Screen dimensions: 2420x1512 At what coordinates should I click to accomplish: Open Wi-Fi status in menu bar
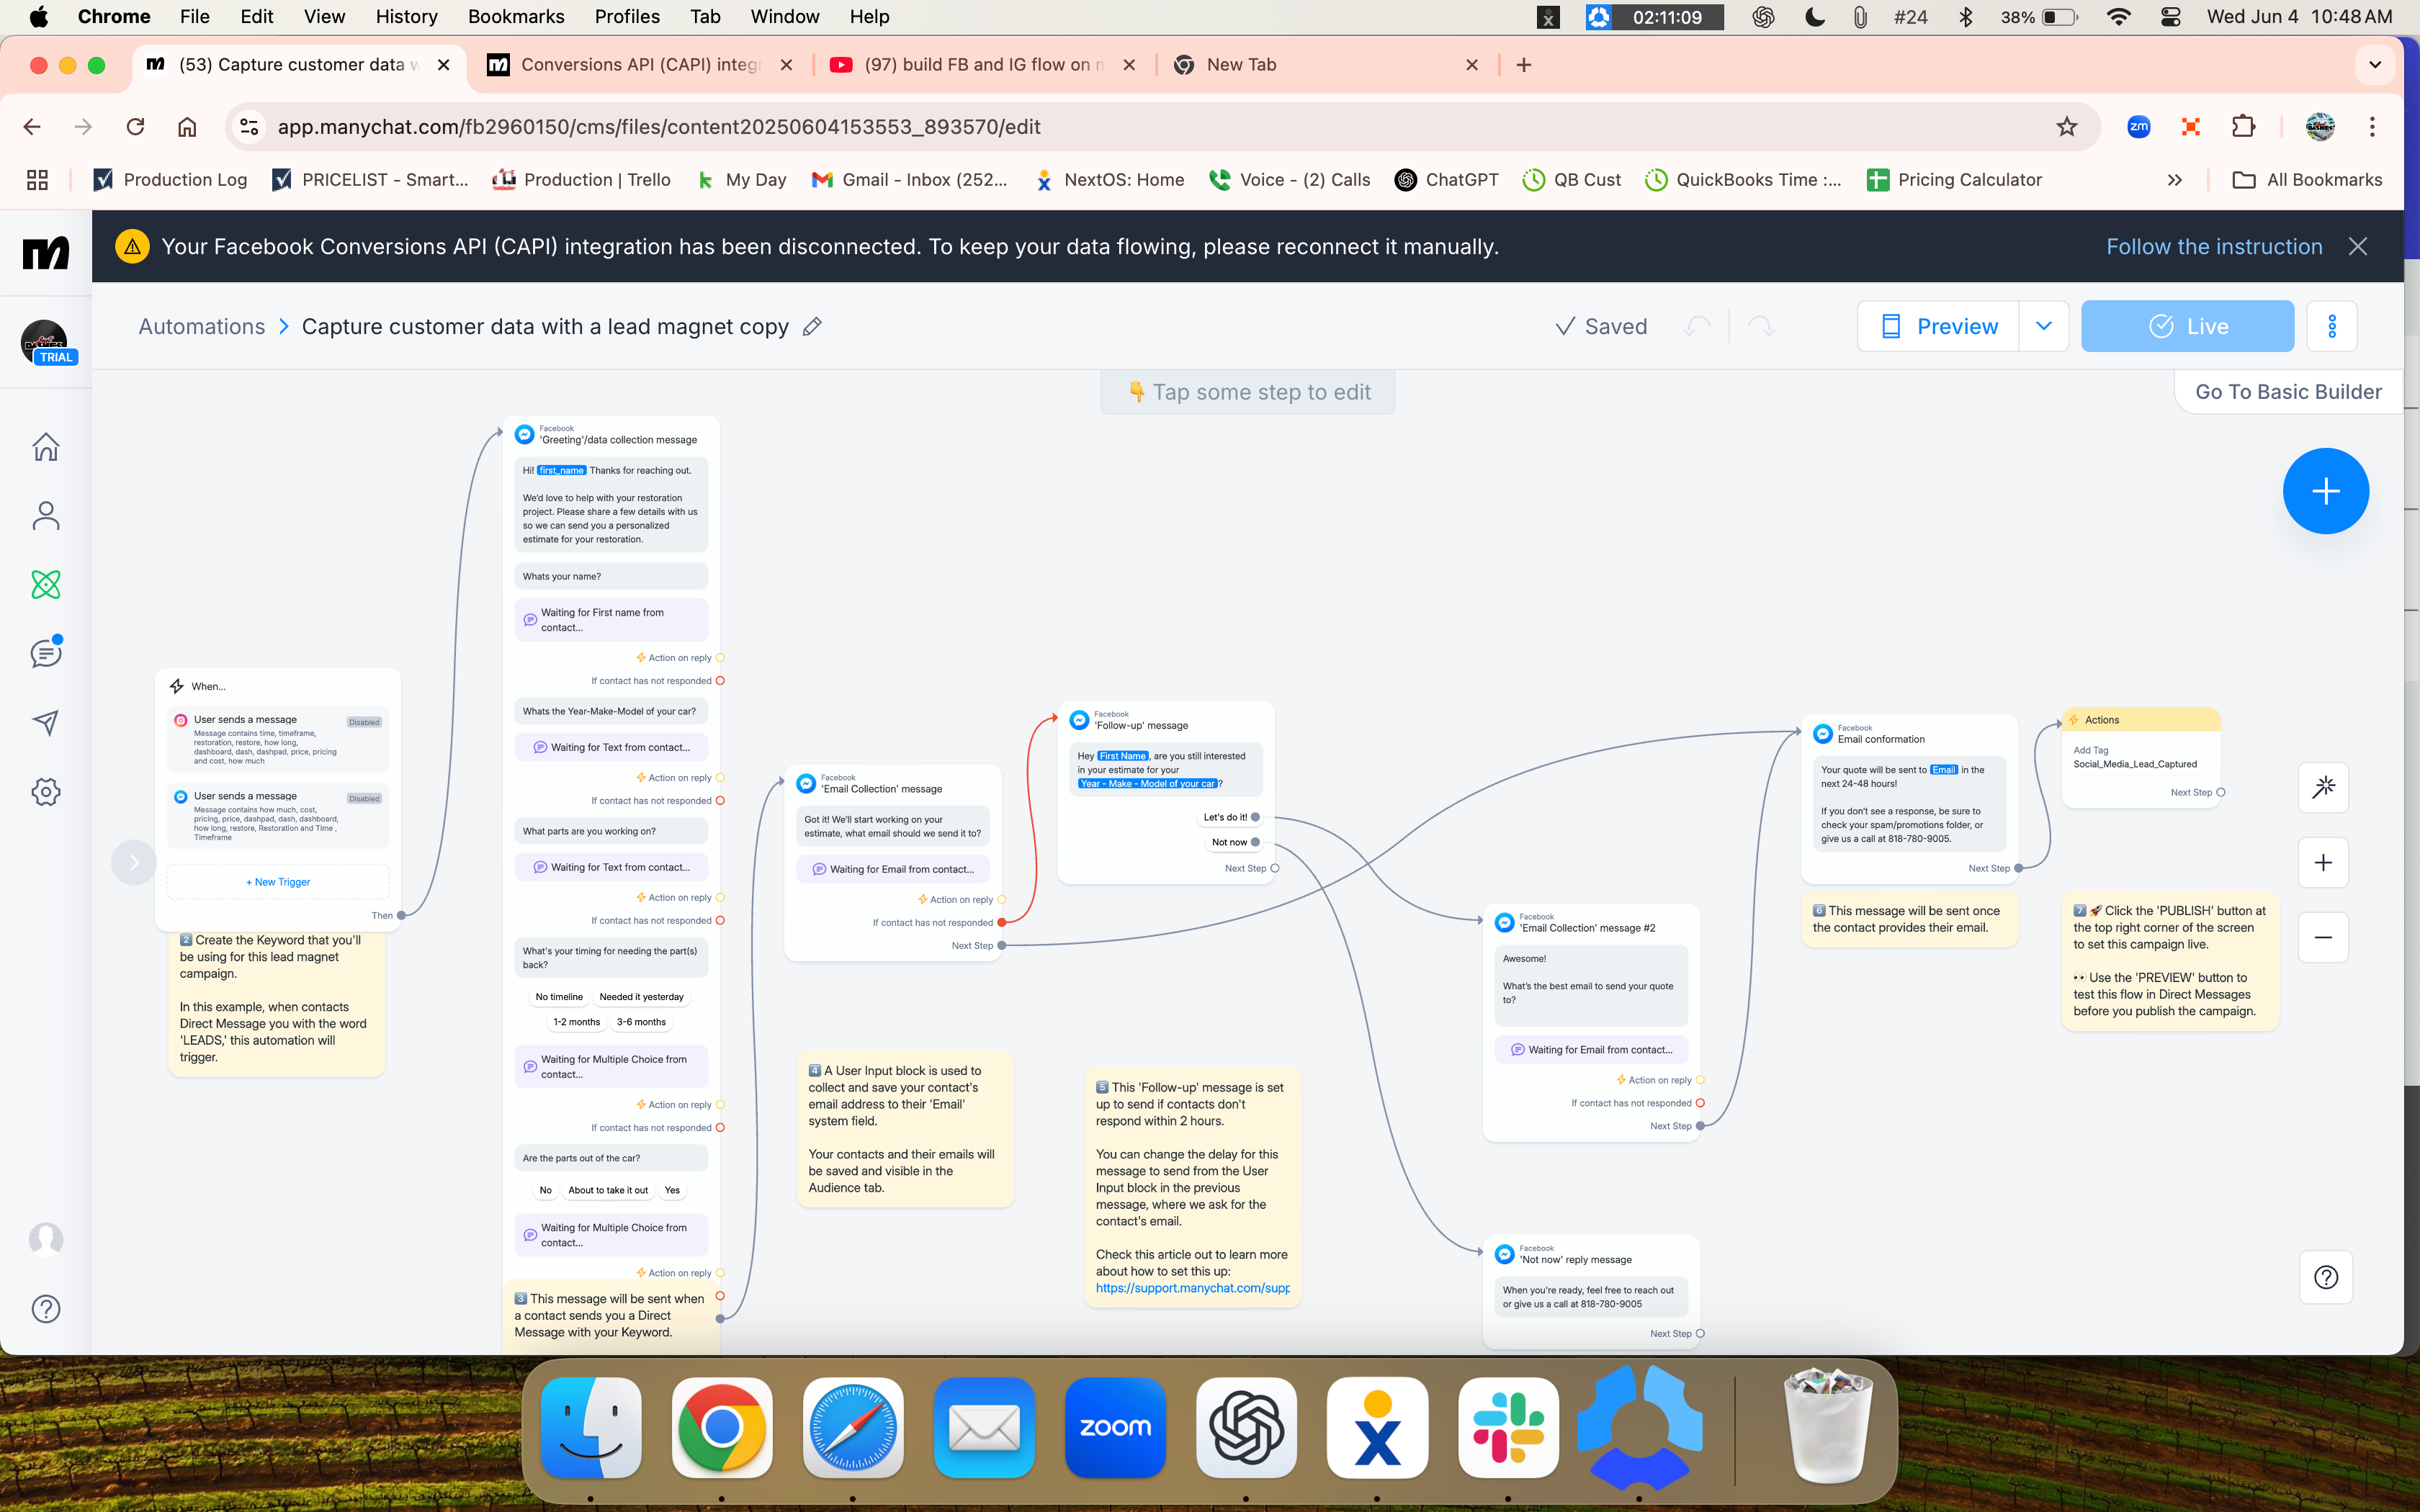(2117, 16)
